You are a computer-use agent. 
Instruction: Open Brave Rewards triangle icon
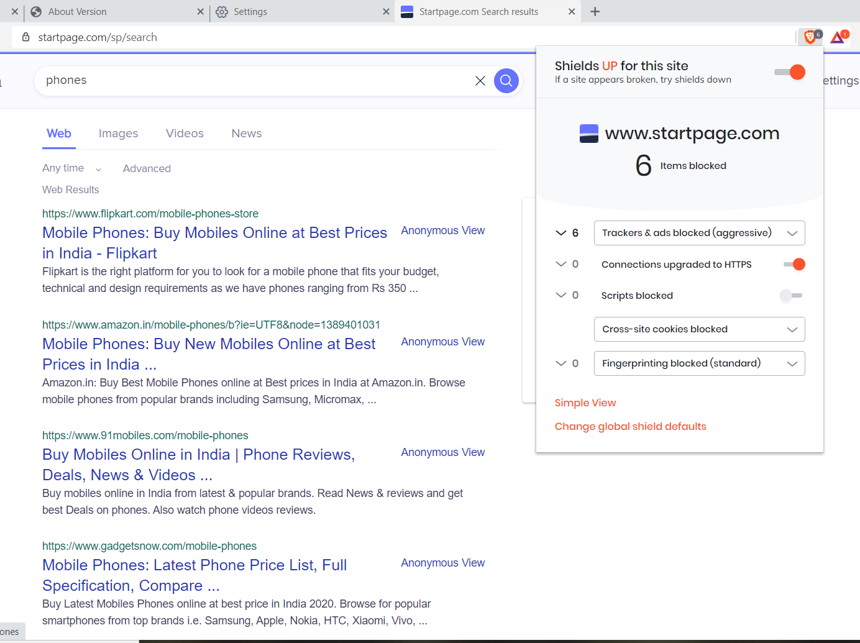tap(839, 37)
